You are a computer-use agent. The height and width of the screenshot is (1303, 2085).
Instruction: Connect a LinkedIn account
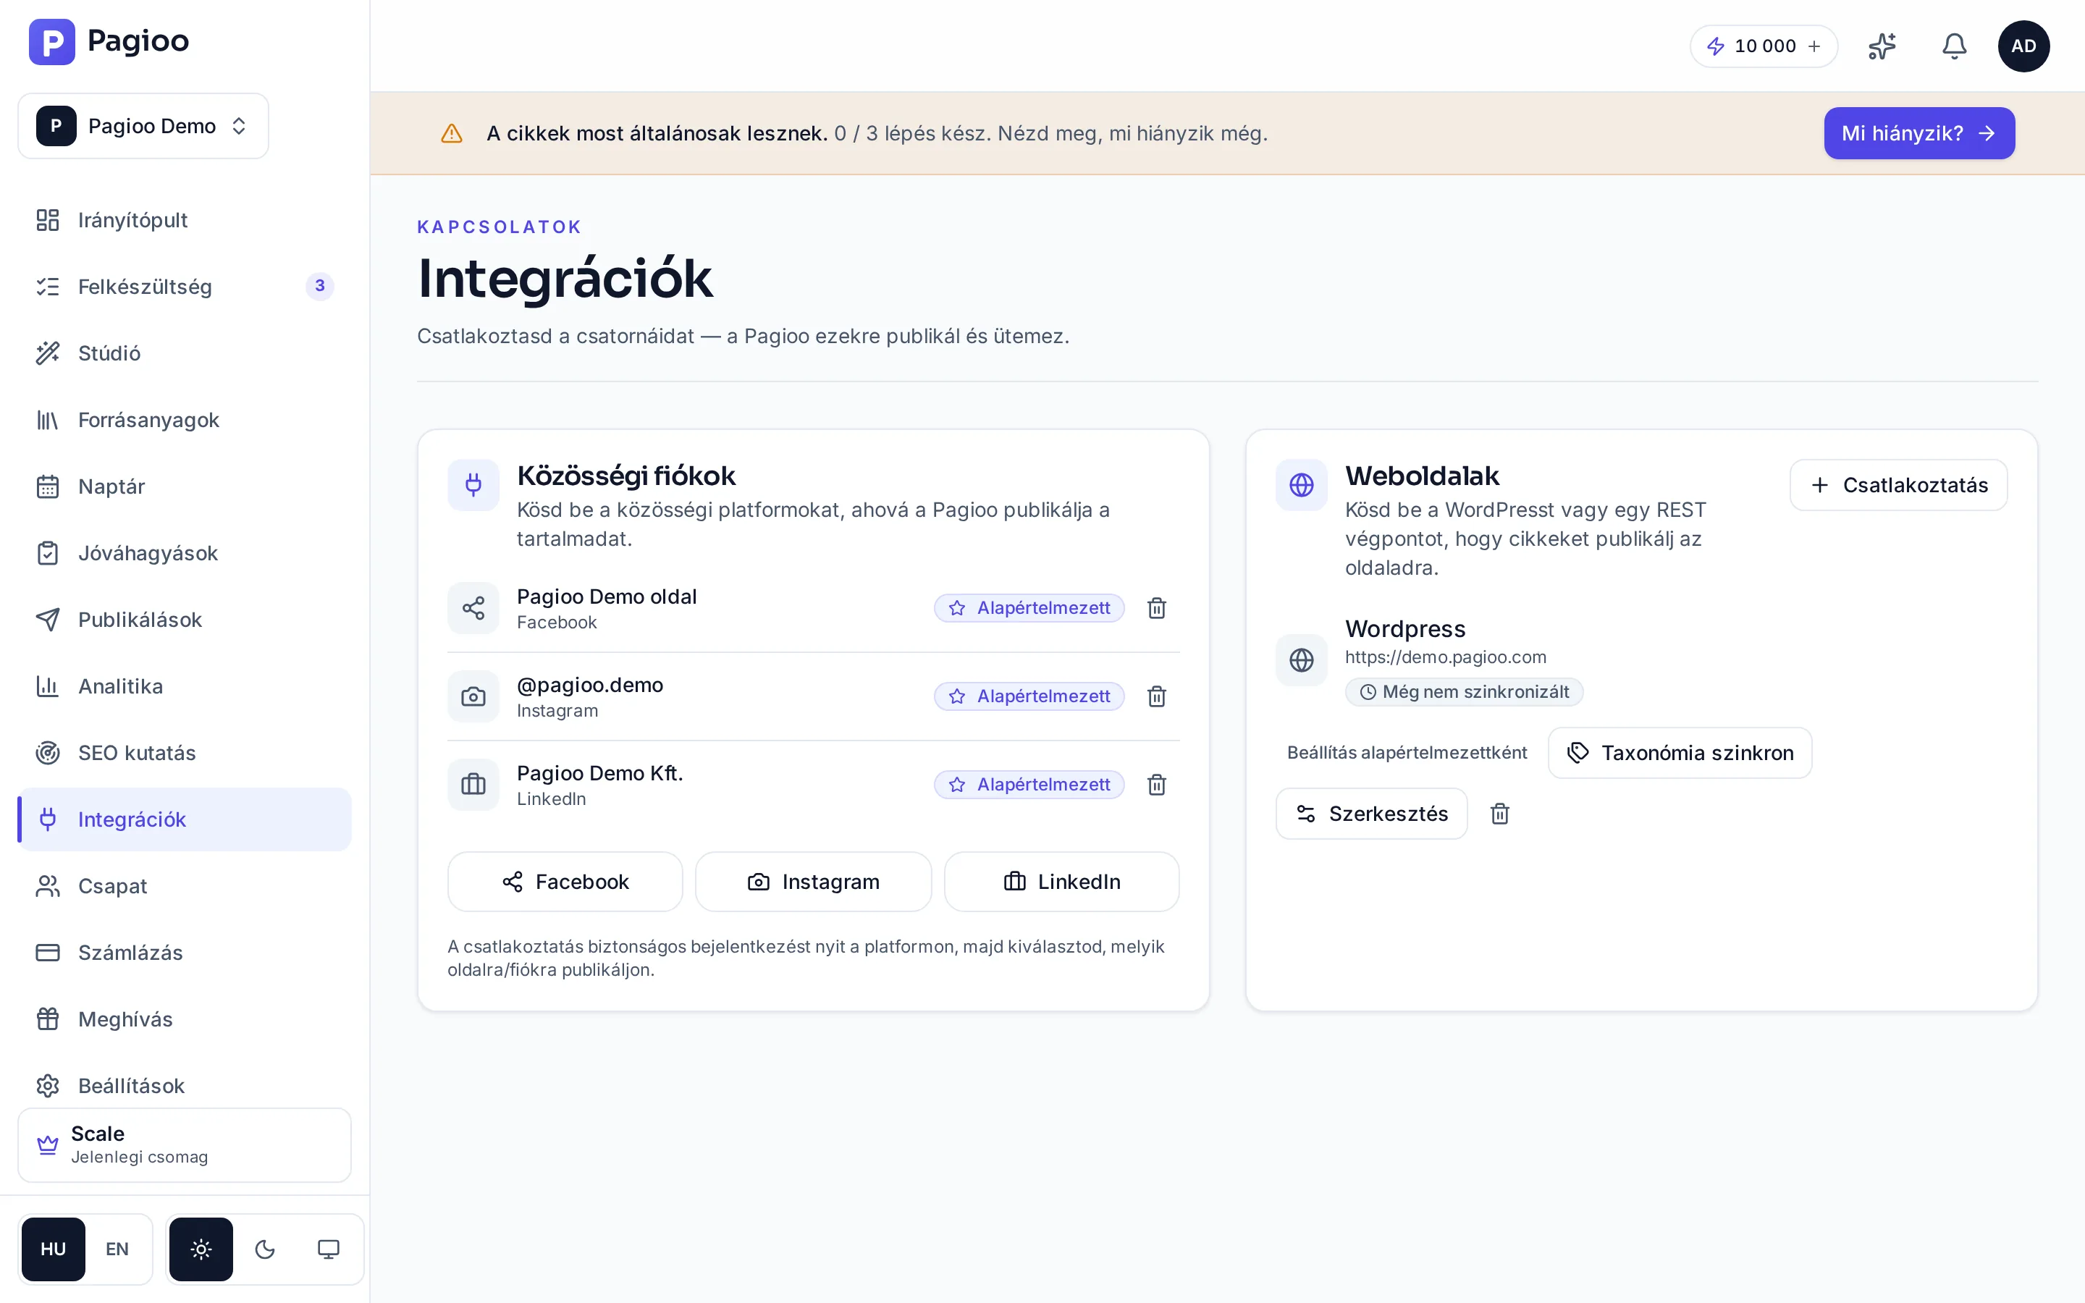coord(1061,882)
